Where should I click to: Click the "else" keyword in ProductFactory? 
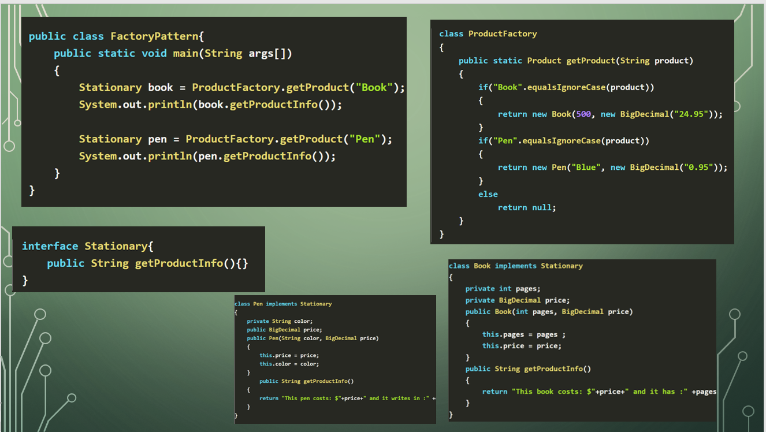[x=488, y=195]
